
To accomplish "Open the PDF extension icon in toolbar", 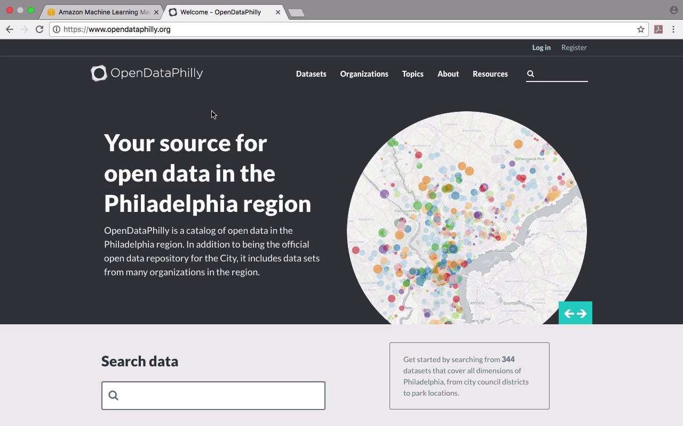I will click(x=658, y=29).
